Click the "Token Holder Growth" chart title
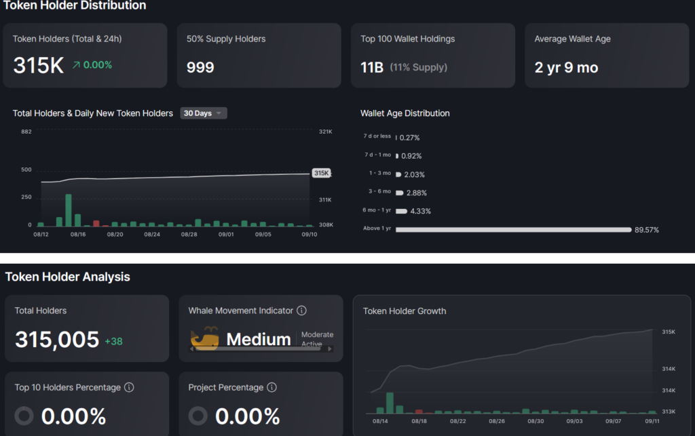695x436 pixels. (x=405, y=311)
